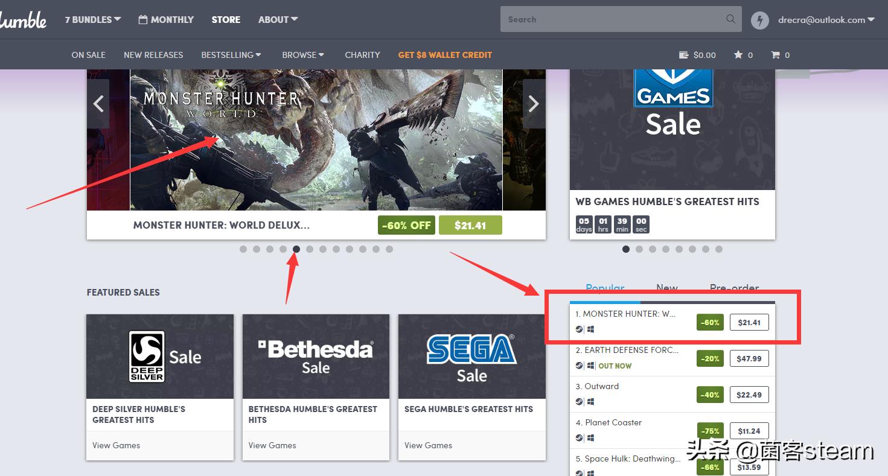Click the -60% OFF badge in the carousel
Image resolution: width=888 pixels, height=476 pixels.
pyautogui.click(x=406, y=226)
